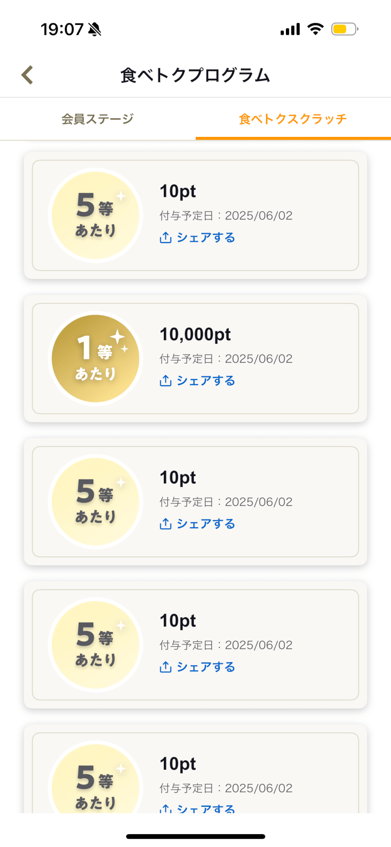
Task: Switch to 会員ステージ tab
Action: tap(98, 119)
